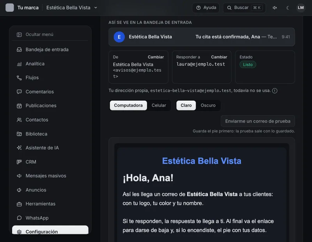The image size is (312, 242).
Task: Select the Claro theme preview
Action: click(x=186, y=105)
